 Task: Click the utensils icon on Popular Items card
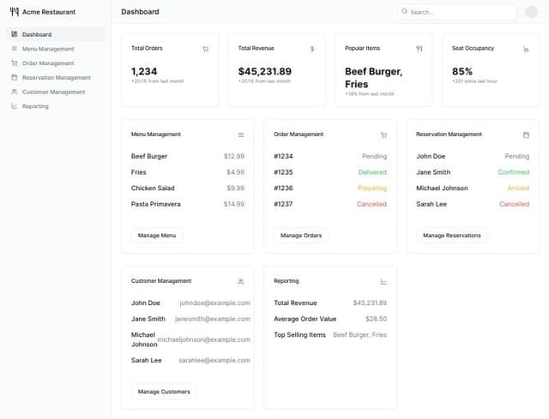419,49
